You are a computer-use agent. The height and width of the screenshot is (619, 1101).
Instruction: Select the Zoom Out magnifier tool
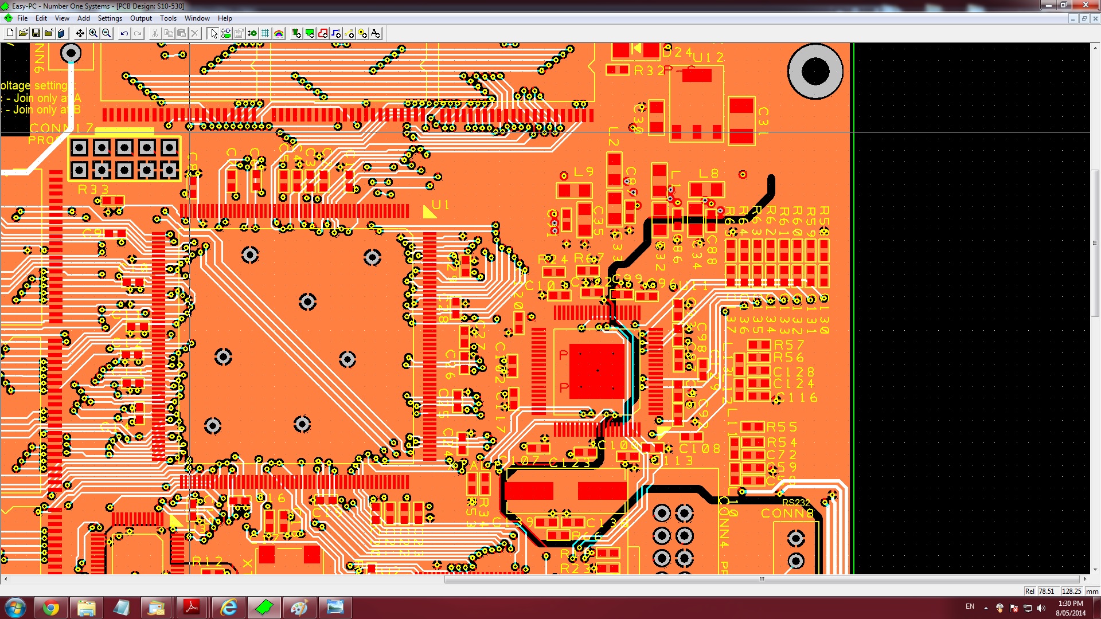[106, 33]
